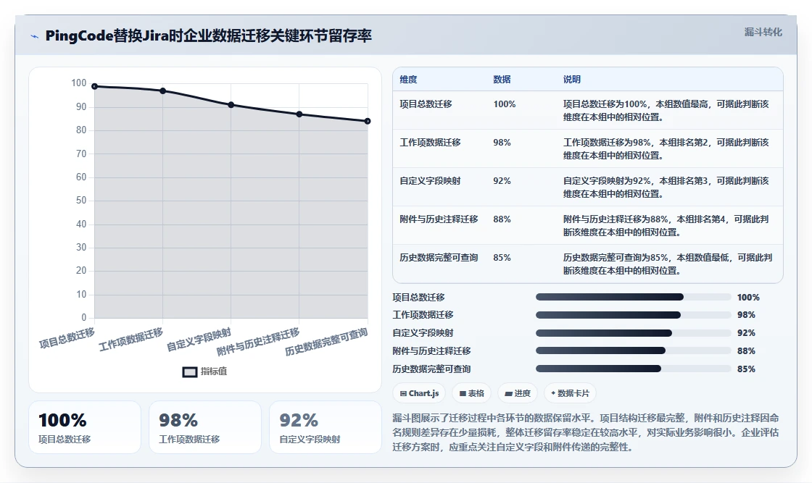
Task: Click the 88% value in table
Action: point(502,219)
